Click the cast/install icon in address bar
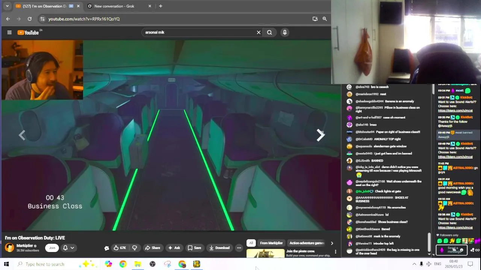 315,19
